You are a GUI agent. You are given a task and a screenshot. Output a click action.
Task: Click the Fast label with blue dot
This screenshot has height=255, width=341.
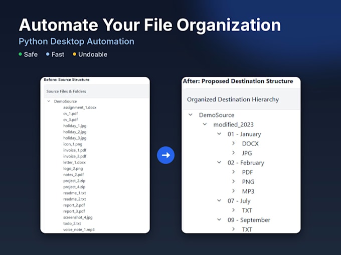click(55, 54)
